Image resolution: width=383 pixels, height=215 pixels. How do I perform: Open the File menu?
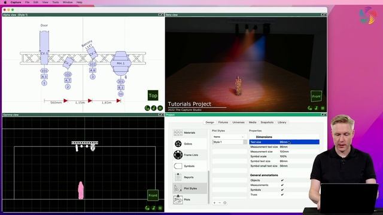(27, 2)
